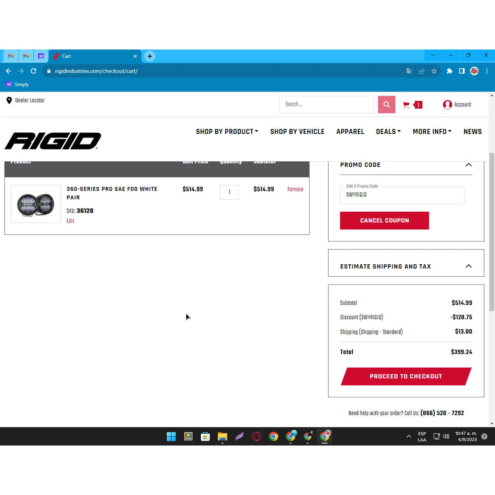Open the Chrome three-dot menu

[x=487, y=71]
